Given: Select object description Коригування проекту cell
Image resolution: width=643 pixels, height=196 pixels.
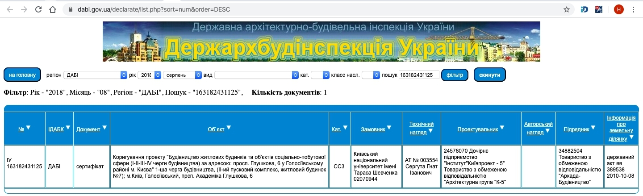Looking at the screenshot, I should click(x=219, y=167).
